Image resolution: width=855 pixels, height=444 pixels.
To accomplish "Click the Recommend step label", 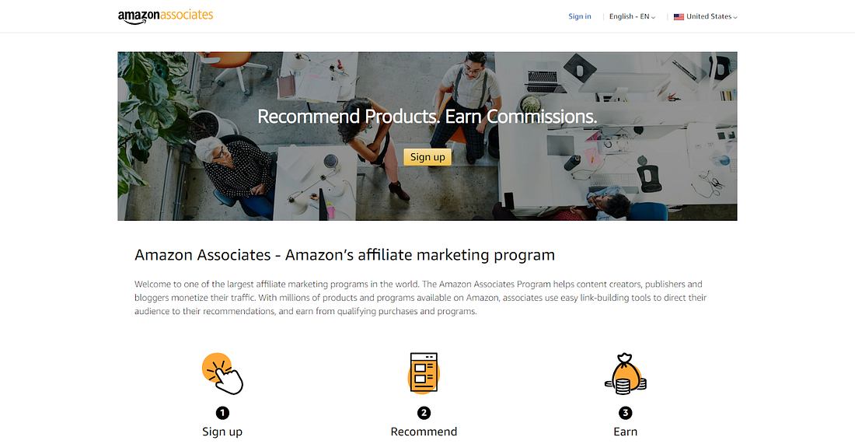I will (x=424, y=432).
